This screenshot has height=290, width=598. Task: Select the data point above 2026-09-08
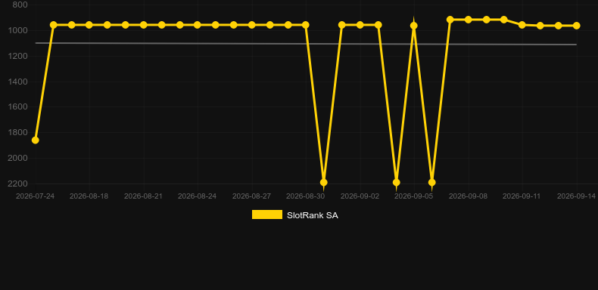point(469,20)
